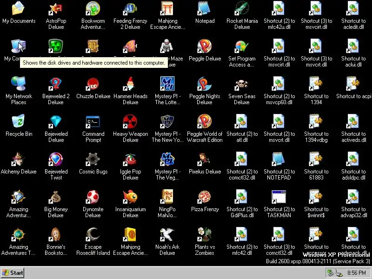Select Shortcut to 1394 icon

pyautogui.click(x=316, y=84)
